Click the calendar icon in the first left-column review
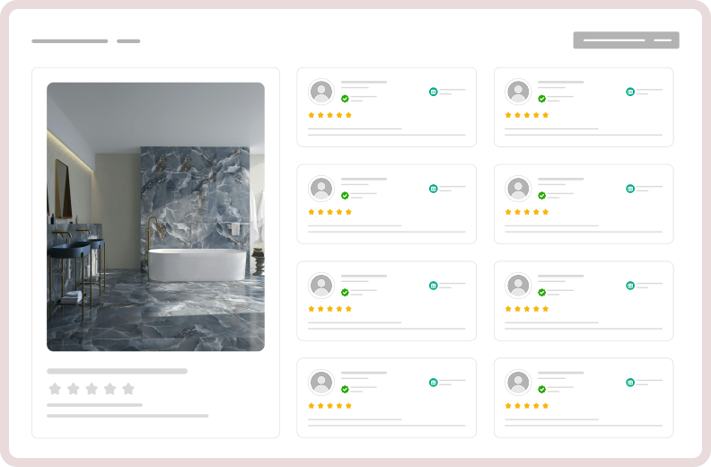Viewport: 711px width, 467px height. click(433, 92)
